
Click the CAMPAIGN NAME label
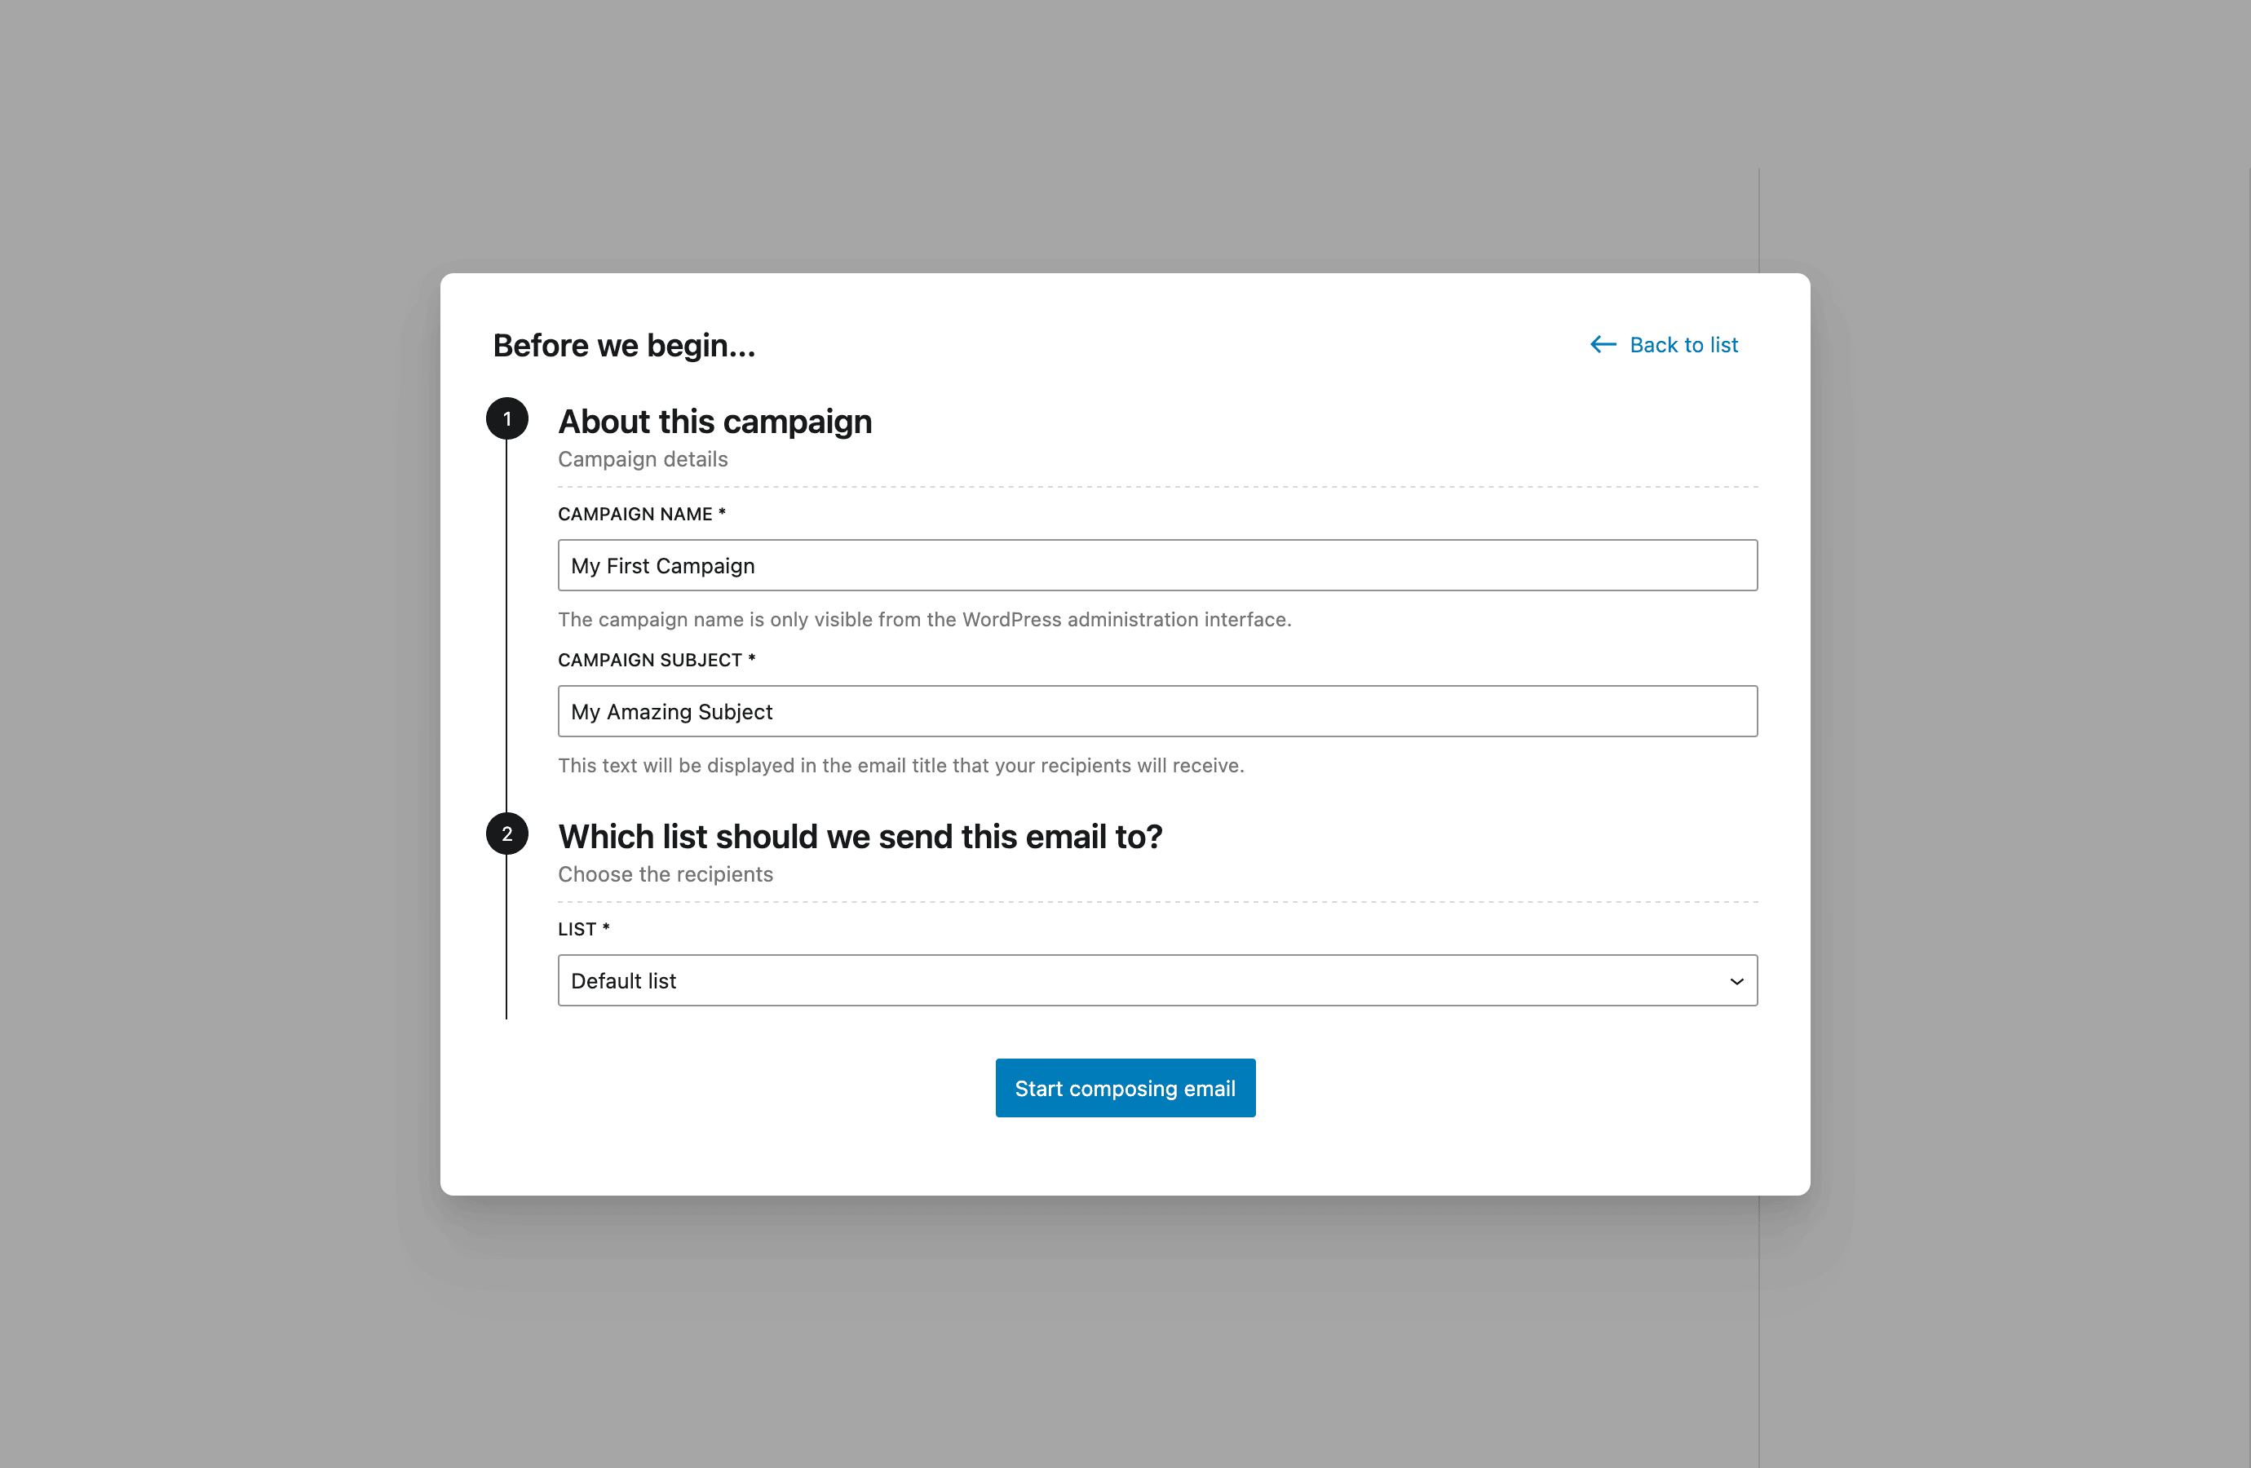point(640,514)
